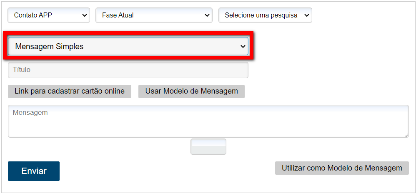Expand the Fase Atual dropdown

point(154,15)
